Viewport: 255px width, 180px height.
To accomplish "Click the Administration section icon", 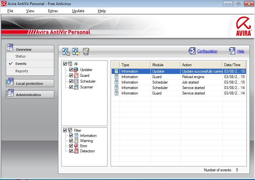I will point(10,93).
